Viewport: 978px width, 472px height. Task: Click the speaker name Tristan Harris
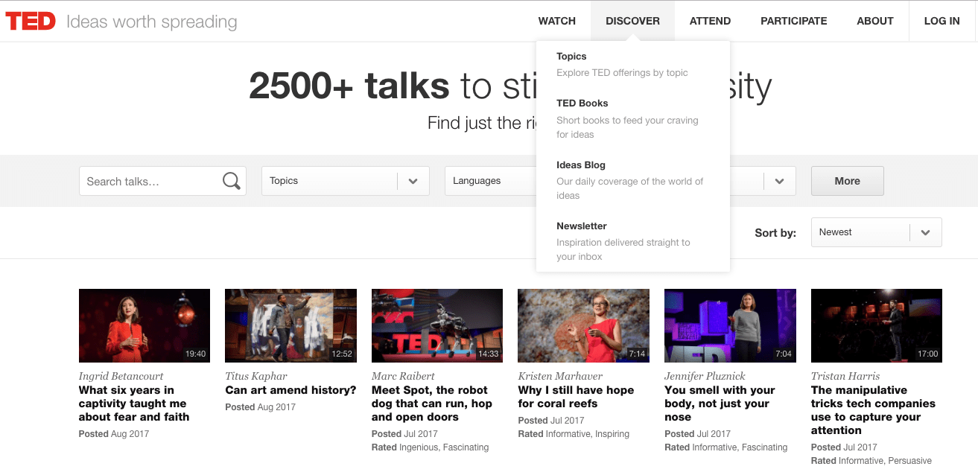(845, 376)
